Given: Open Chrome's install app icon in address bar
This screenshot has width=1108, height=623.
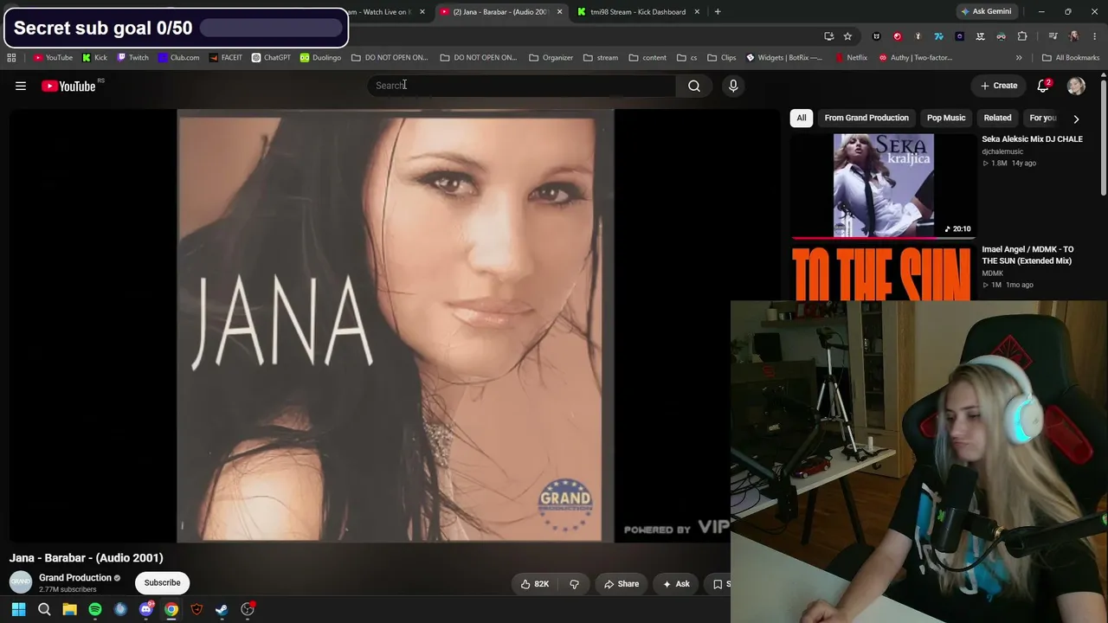Looking at the screenshot, I should [828, 36].
